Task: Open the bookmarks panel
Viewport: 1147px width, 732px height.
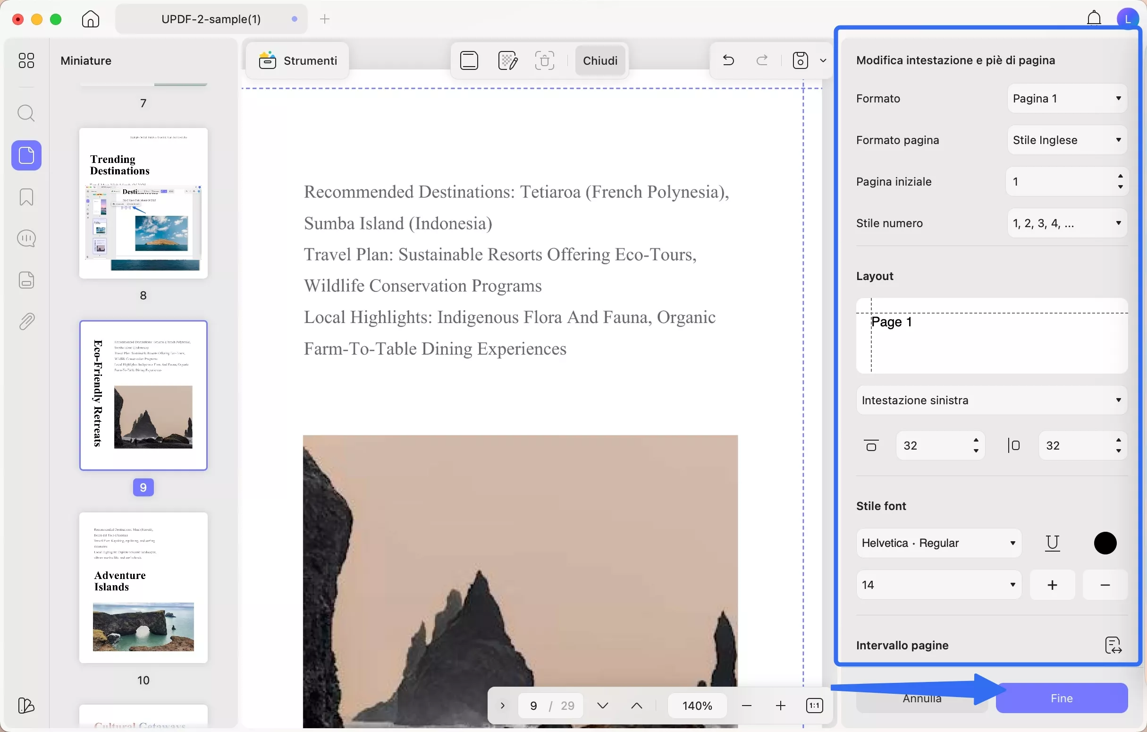Action: pos(27,197)
